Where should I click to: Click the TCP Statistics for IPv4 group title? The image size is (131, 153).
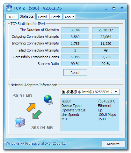pyautogui.click(x=28, y=24)
